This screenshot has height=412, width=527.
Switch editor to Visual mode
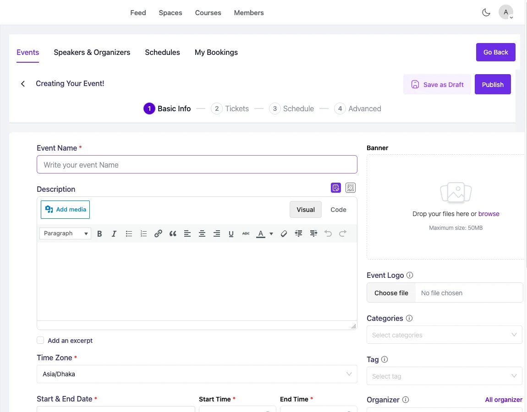pyautogui.click(x=306, y=210)
